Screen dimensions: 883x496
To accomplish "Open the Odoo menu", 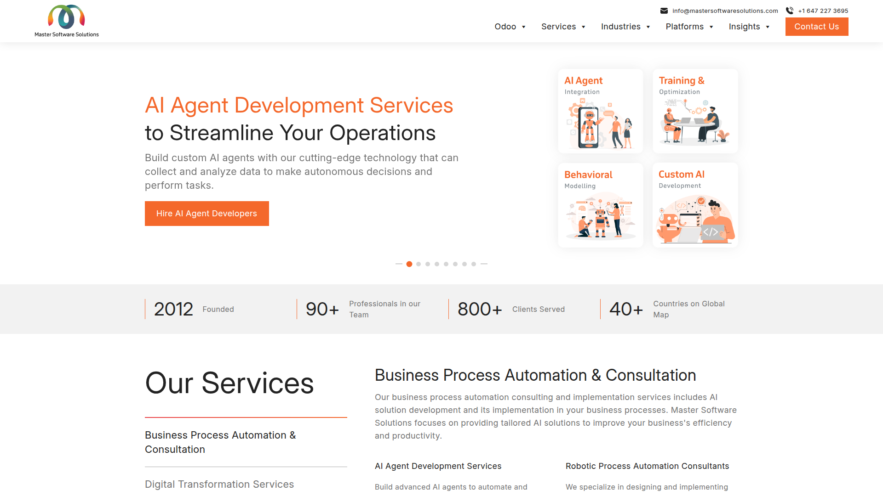I will [x=505, y=27].
